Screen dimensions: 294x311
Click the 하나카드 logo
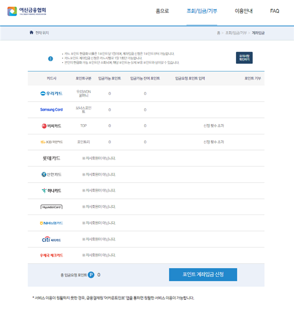pyautogui.click(x=51, y=191)
